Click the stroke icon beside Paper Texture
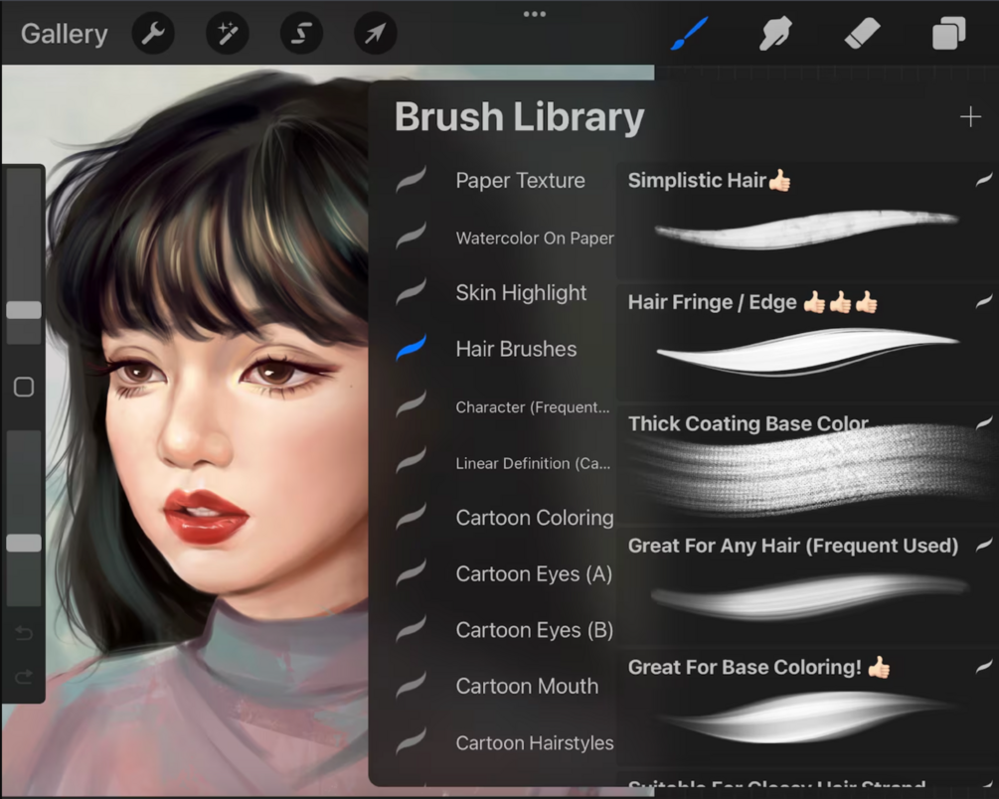Image resolution: width=999 pixels, height=799 pixels. [x=411, y=180]
